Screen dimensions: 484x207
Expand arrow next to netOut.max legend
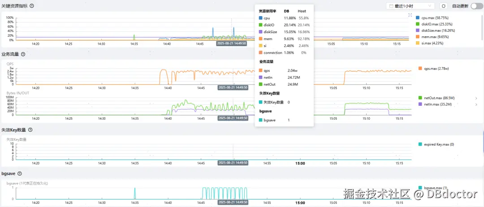coord(476,98)
